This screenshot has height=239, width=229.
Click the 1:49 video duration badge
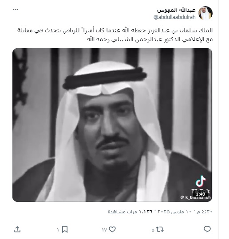200,194
